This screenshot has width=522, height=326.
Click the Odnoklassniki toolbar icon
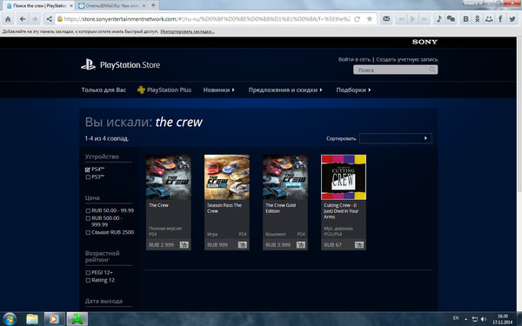(477, 19)
